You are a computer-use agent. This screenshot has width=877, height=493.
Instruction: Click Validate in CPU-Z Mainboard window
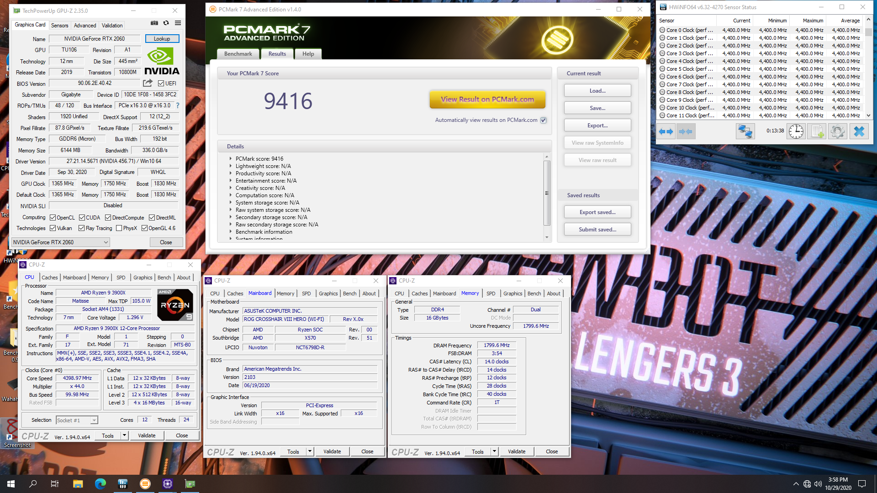tap(332, 451)
